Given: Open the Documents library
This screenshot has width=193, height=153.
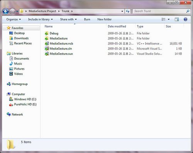Looking at the screenshot, I should [x=22, y=58].
